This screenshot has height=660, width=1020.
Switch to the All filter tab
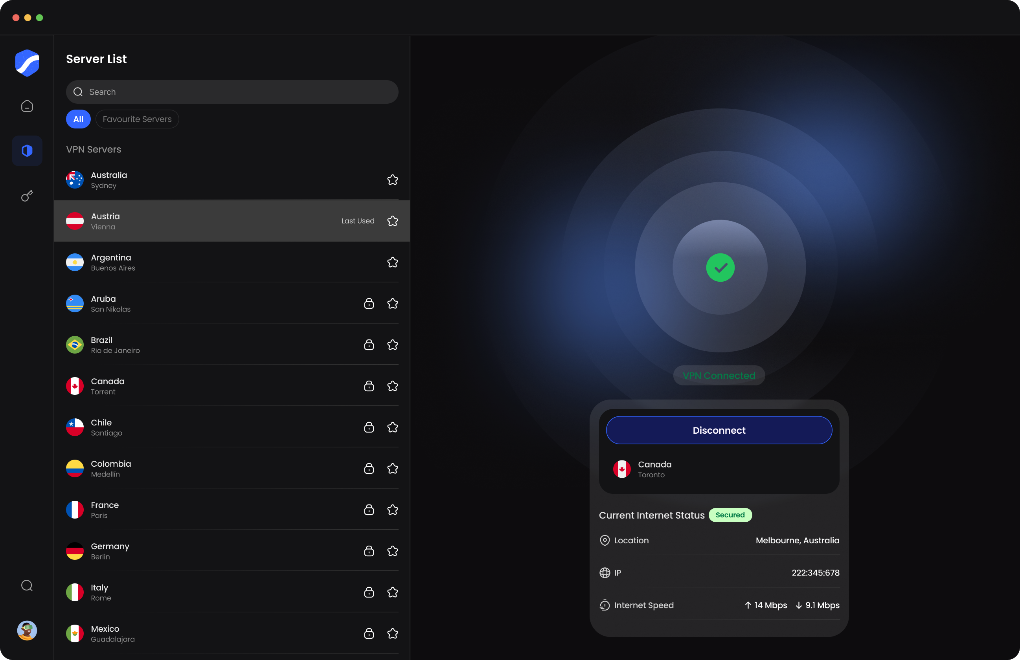coord(78,119)
